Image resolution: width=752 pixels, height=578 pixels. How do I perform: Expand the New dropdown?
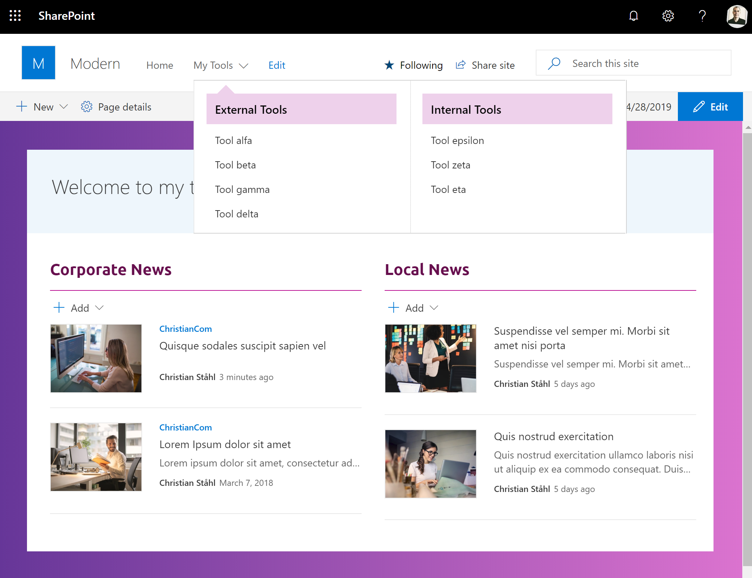tap(64, 107)
